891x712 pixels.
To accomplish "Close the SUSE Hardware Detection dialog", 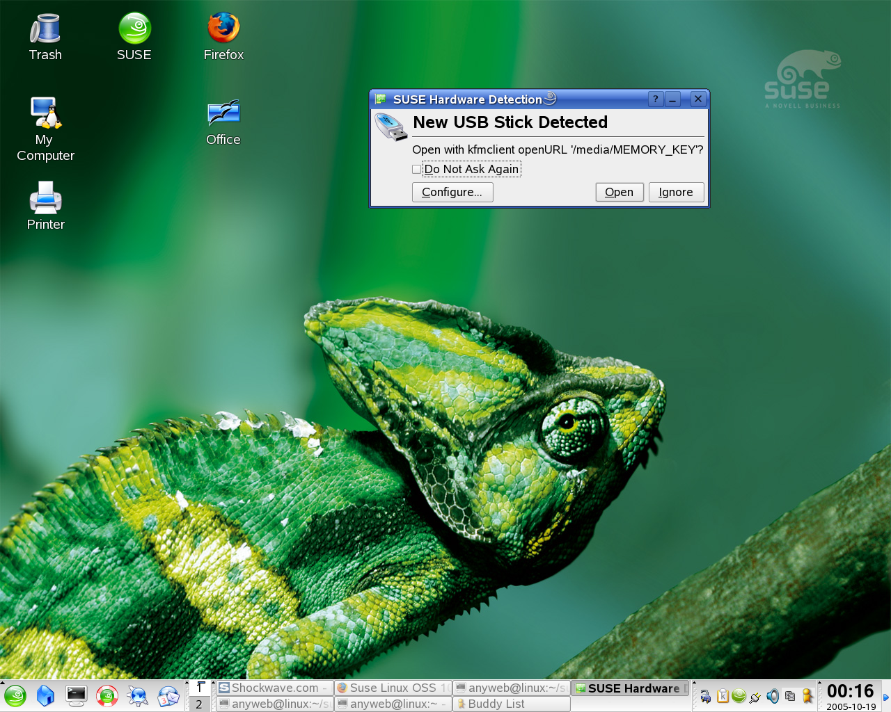I will [x=698, y=99].
